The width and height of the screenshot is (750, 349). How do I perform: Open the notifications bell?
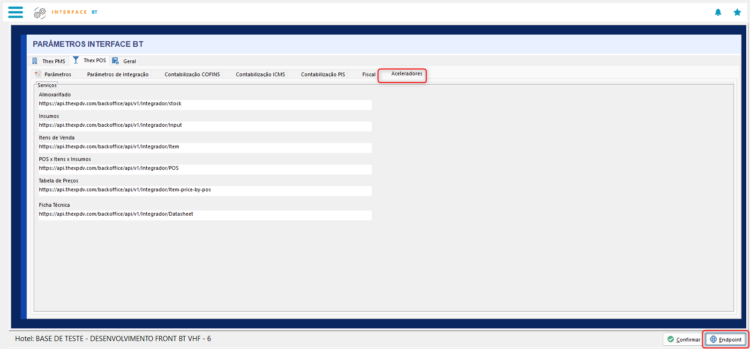tap(718, 12)
